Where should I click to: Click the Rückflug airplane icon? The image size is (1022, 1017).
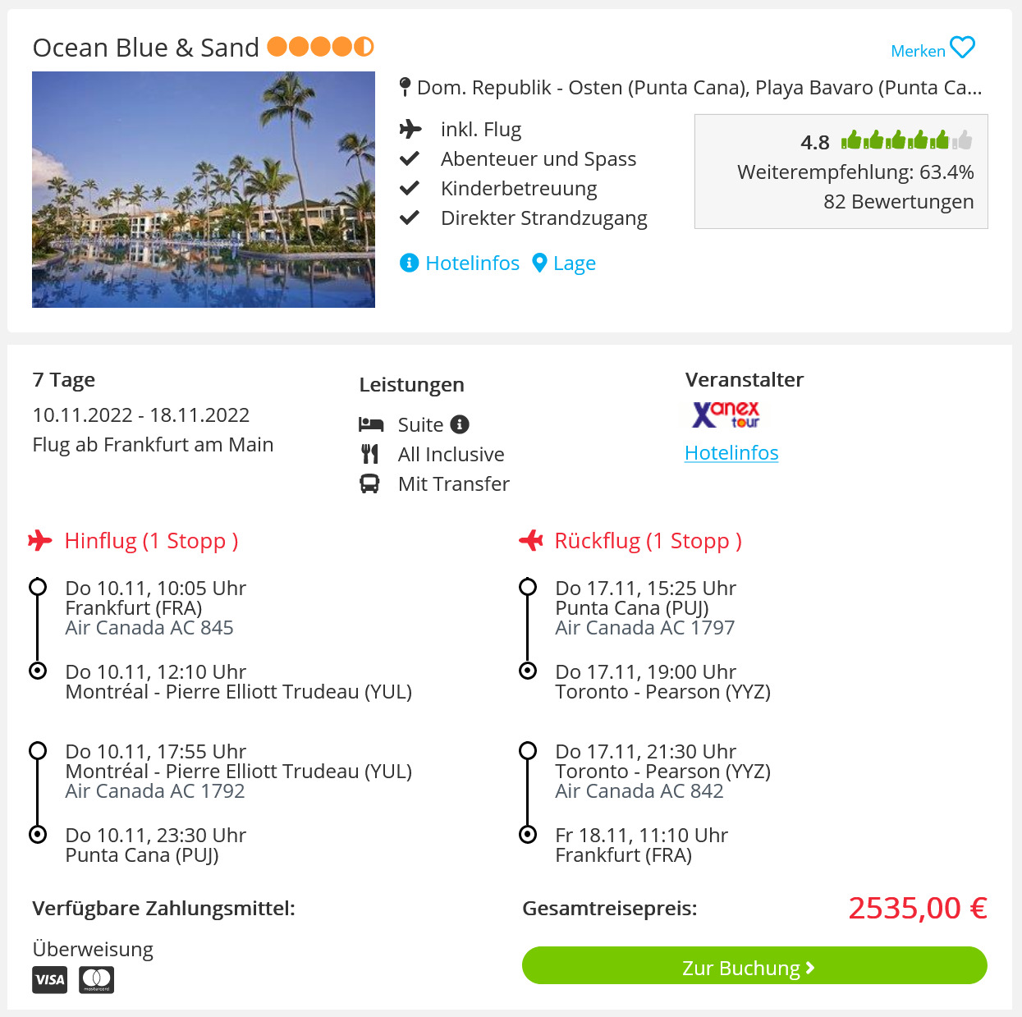click(x=531, y=540)
